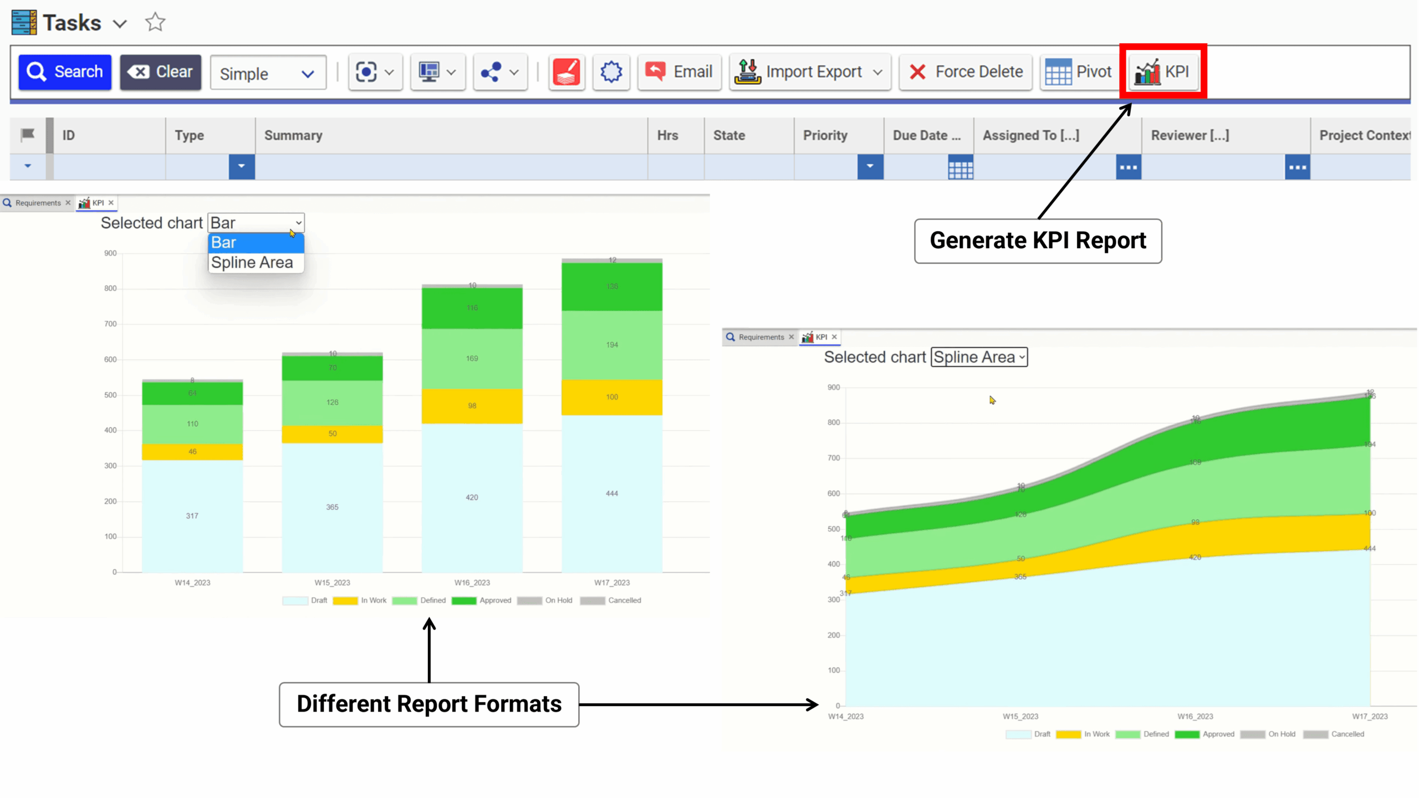Click the Force Delete button

(966, 72)
